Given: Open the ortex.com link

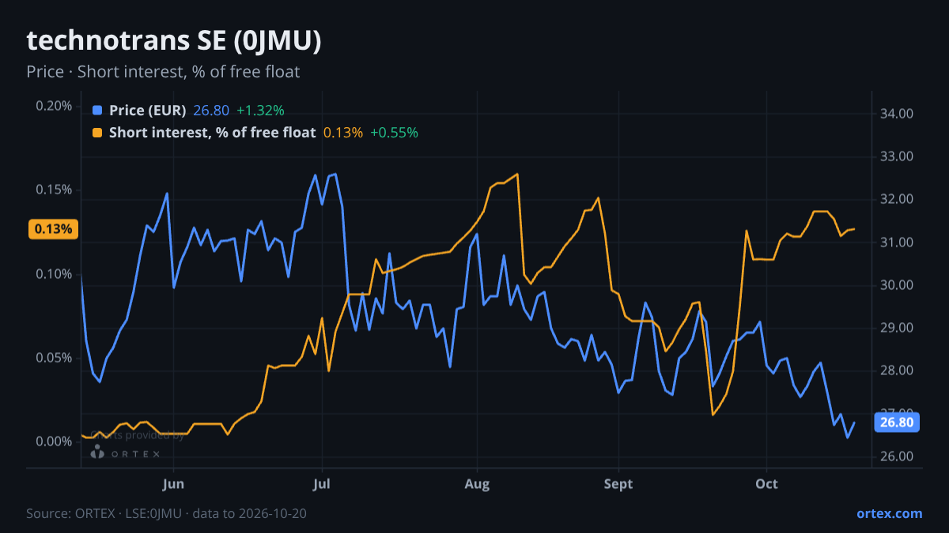Looking at the screenshot, I should [x=889, y=513].
